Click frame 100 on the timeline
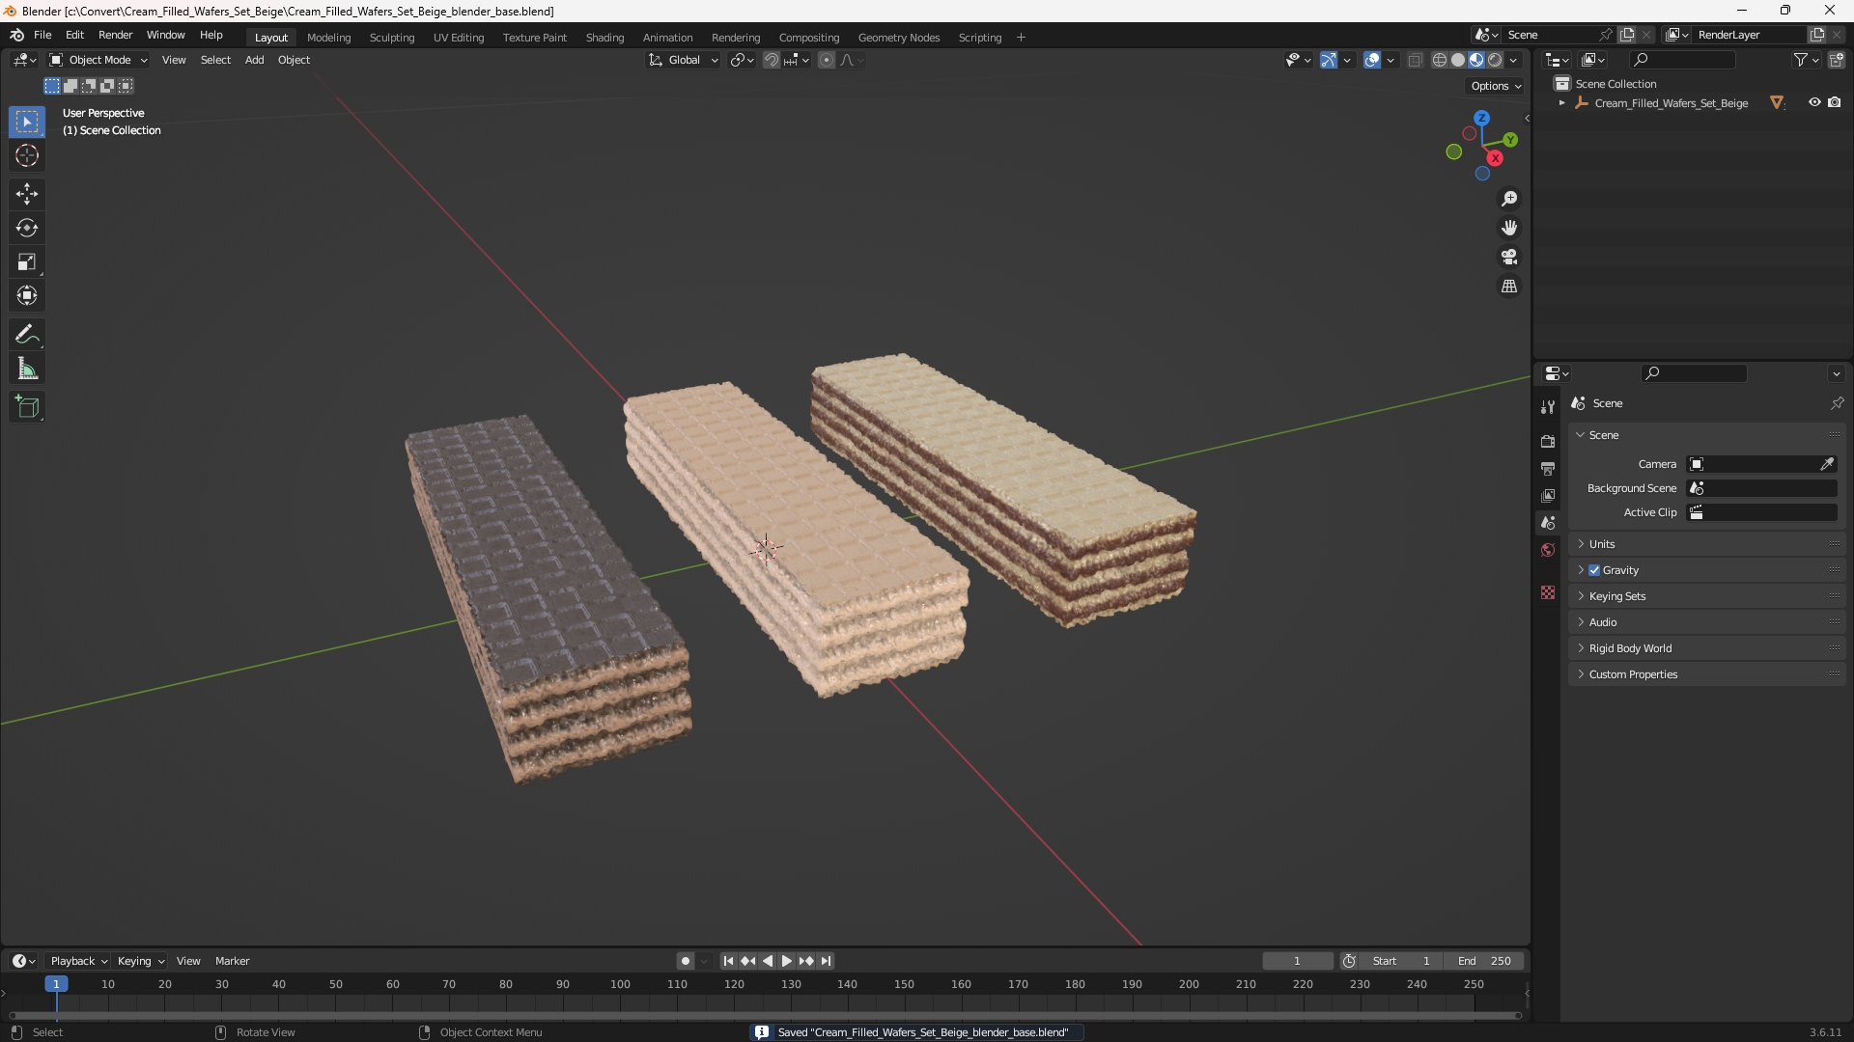This screenshot has height=1042, width=1854. [x=620, y=985]
